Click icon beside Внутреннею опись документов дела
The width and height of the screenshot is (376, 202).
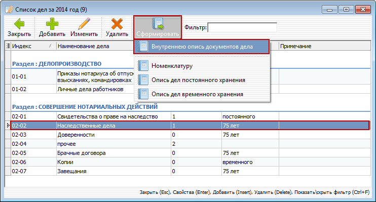pyautogui.click(x=143, y=47)
